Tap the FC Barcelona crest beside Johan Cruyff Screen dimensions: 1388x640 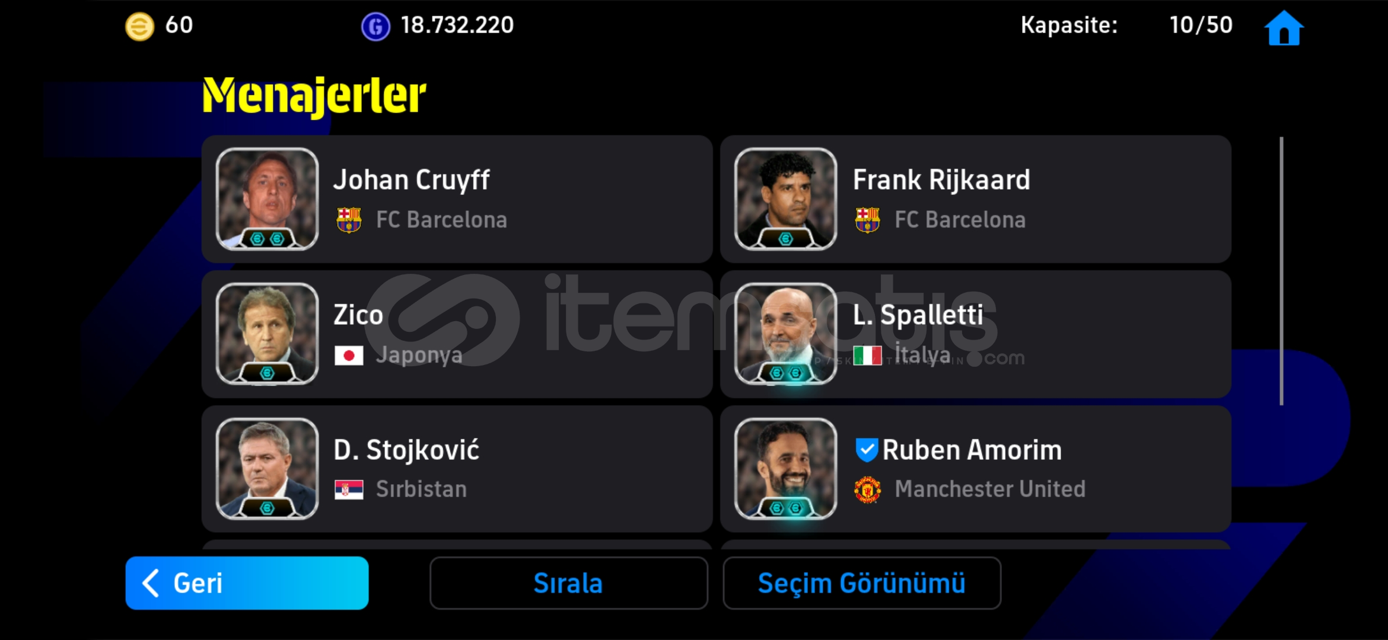(349, 220)
